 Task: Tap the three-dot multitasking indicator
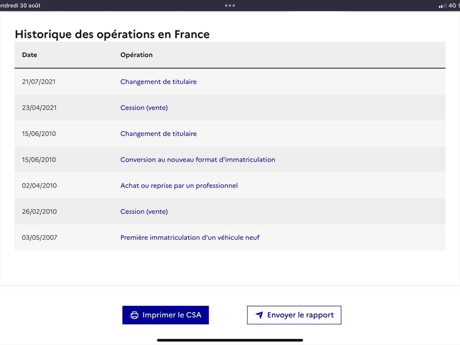[229, 6]
